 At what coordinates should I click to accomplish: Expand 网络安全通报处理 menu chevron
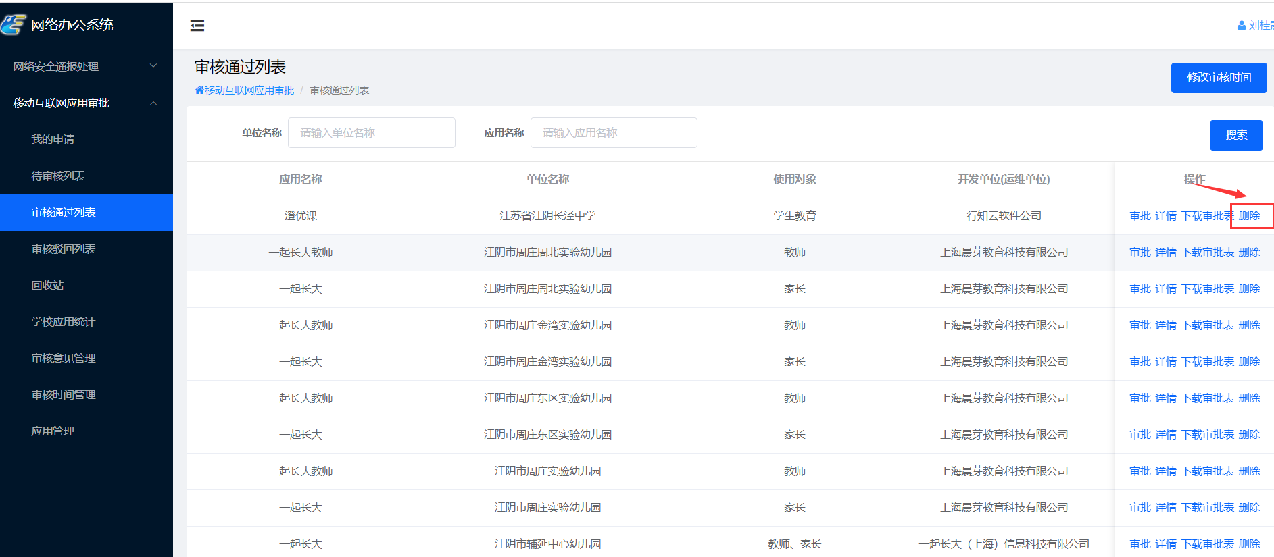pos(153,66)
